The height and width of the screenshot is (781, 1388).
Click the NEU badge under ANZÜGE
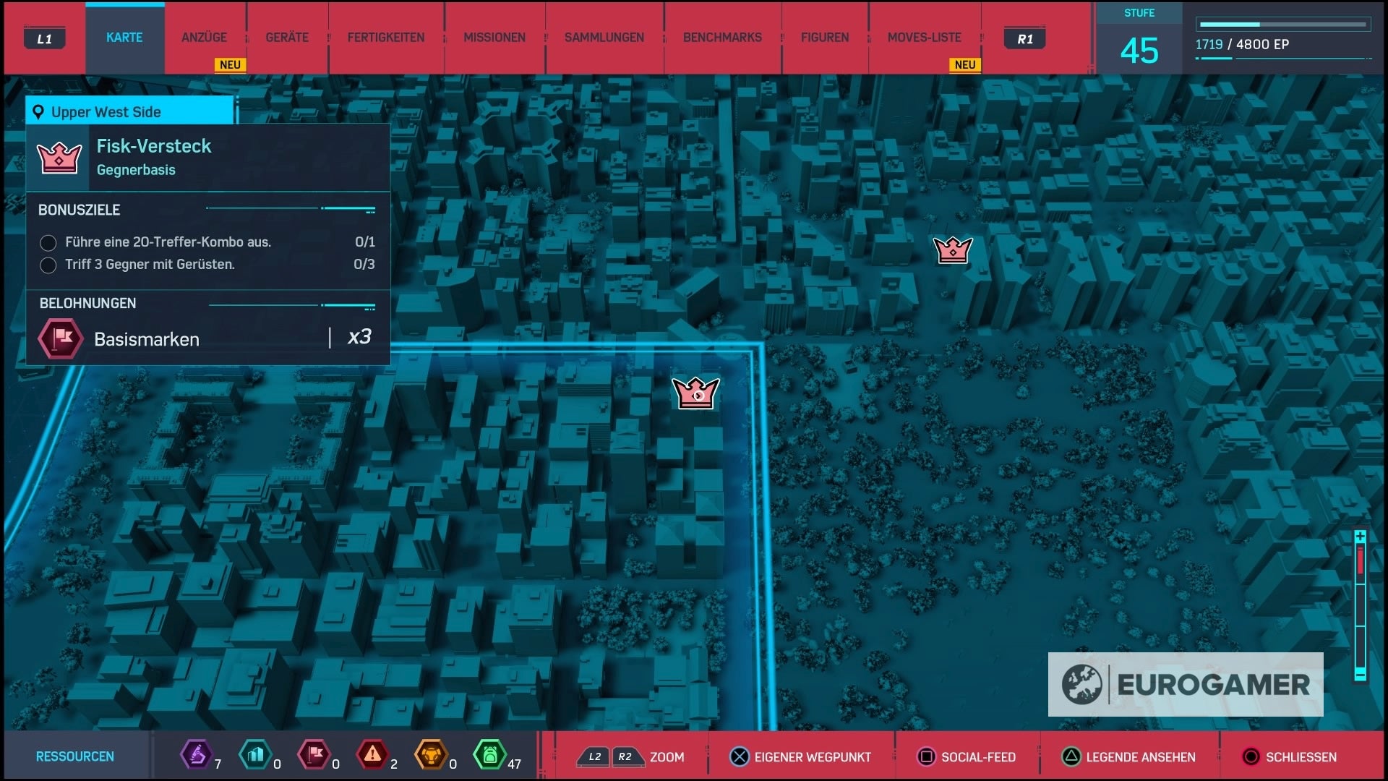tap(230, 64)
